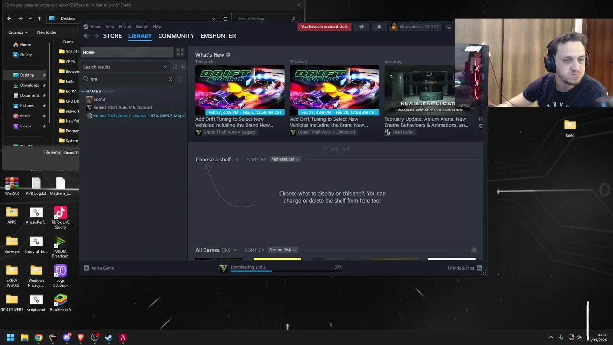Open the Size on Disk sort dropdown
Viewport: 613px width, 345px height.
283,250
